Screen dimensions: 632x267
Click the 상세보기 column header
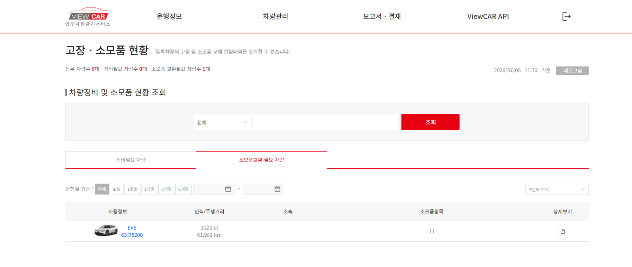563,211
